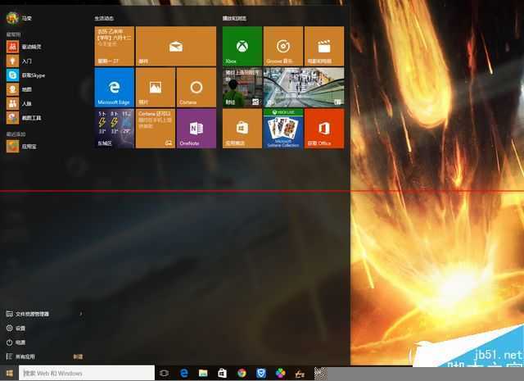
Task: Focus the Search Web and Windows box
Action: pos(87,373)
